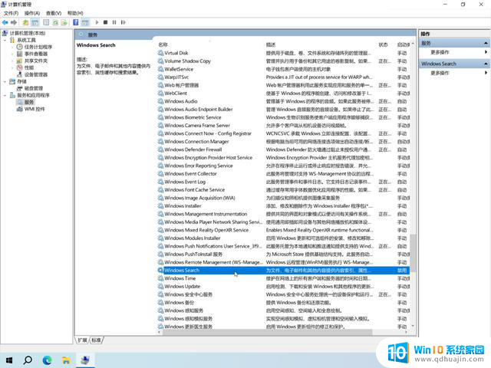Select the WebClient service row
The image size is (491, 368).
click(283, 94)
